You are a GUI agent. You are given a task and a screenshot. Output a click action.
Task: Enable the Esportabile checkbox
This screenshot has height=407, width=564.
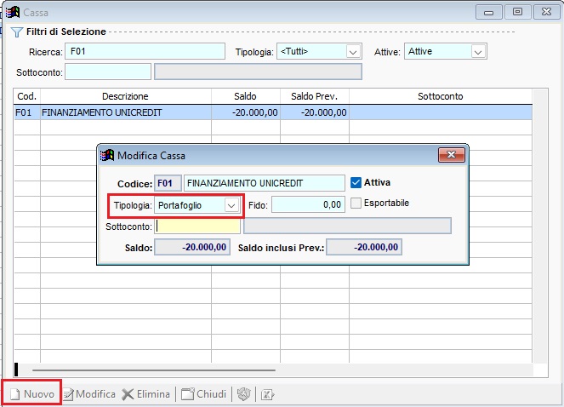coord(356,203)
